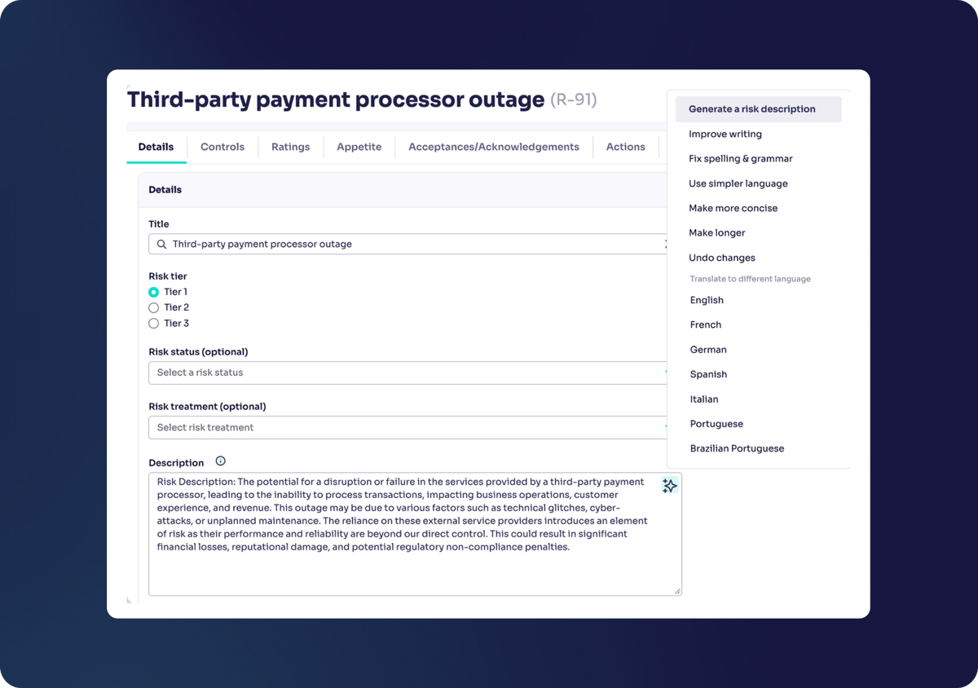Image resolution: width=978 pixels, height=688 pixels.
Task: Click the magnifier icon in the Title field
Action: (x=161, y=245)
